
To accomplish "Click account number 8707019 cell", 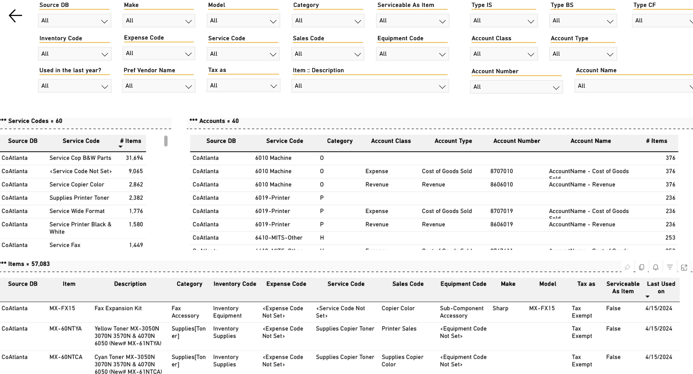I will [x=501, y=211].
